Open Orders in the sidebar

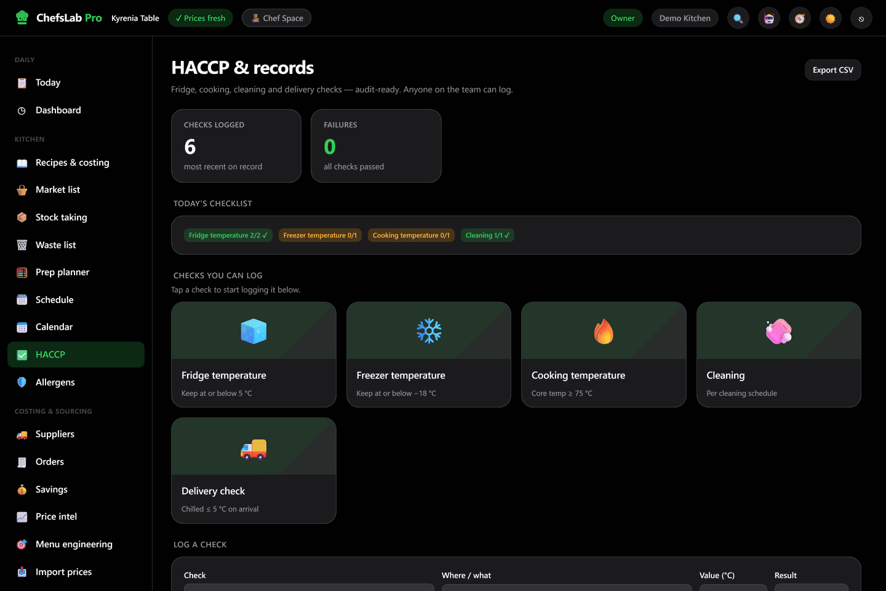pos(76,462)
